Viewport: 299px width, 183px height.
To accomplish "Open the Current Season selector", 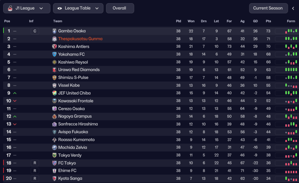I will point(268,8).
